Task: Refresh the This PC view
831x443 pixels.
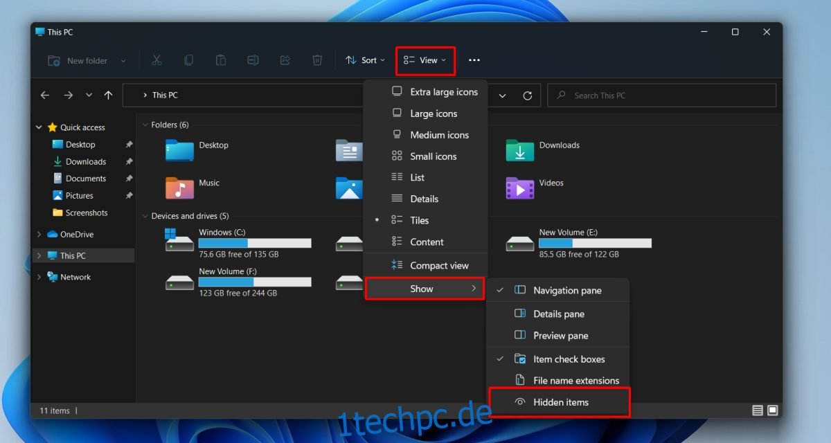Action: coord(528,96)
